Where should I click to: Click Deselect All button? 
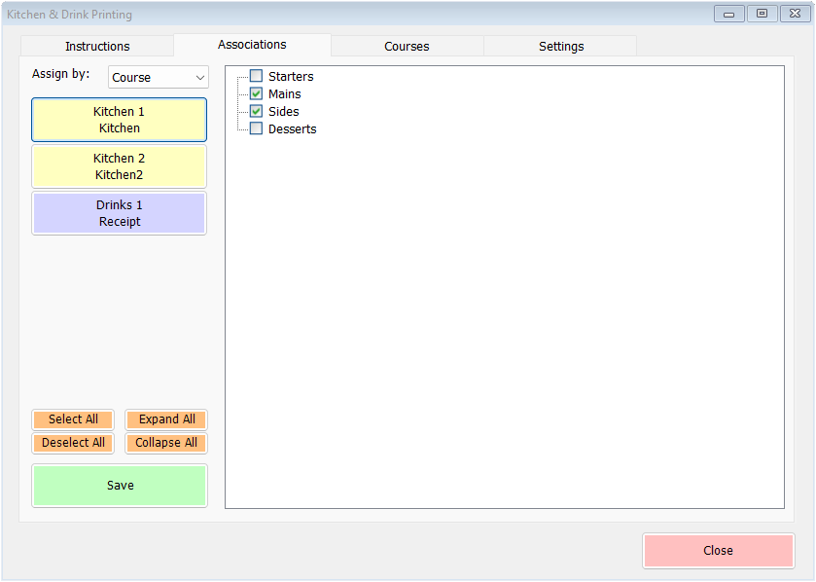73,443
